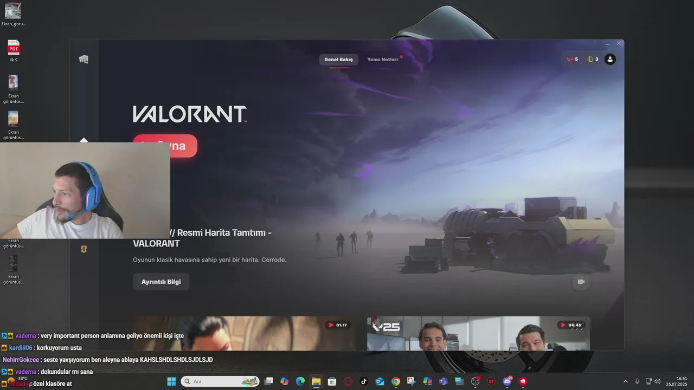Open TikTok from the taskbar
Viewport: 694px width, 390px height.
[x=364, y=381]
